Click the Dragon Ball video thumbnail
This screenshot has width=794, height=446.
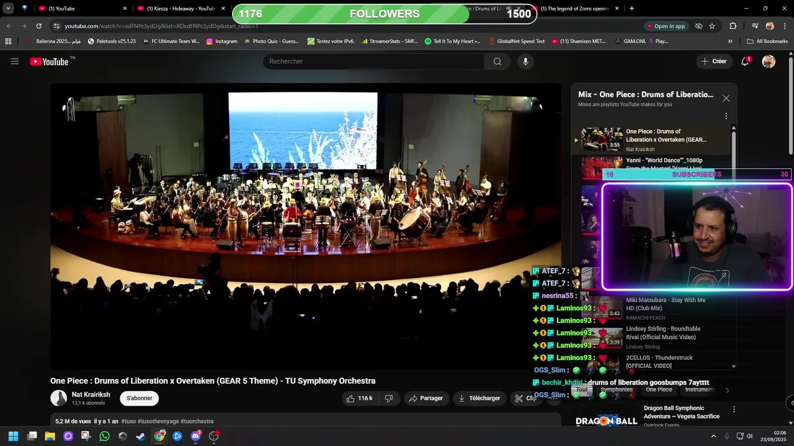tap(606, 416)
